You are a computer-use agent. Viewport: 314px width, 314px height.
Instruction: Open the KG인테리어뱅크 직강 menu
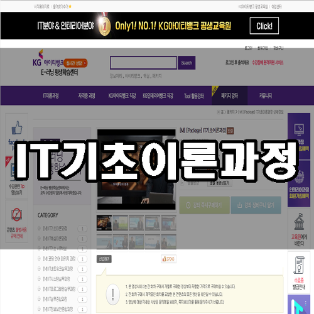coord(158,96)
